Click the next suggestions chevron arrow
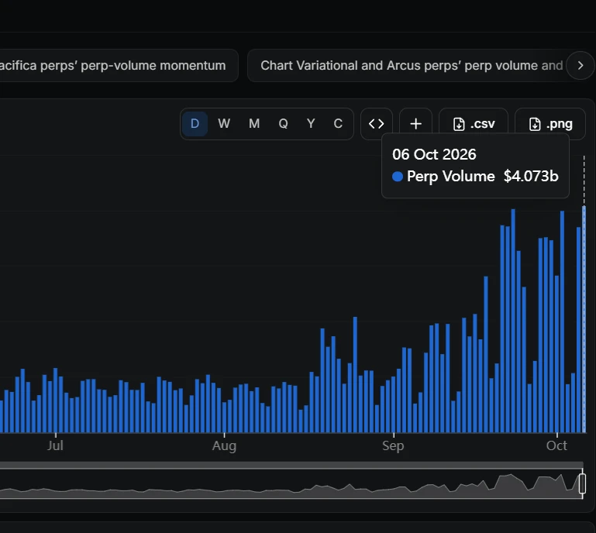 tap(580, 65)
